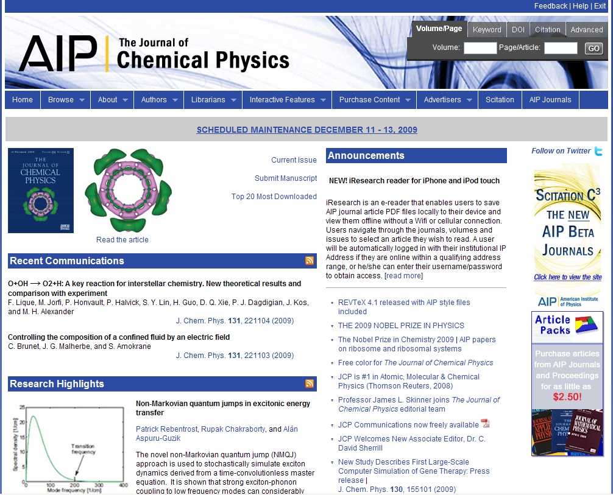613x495 pixels.
Task: Open the Feedback link
Action: tap(550, 6)
